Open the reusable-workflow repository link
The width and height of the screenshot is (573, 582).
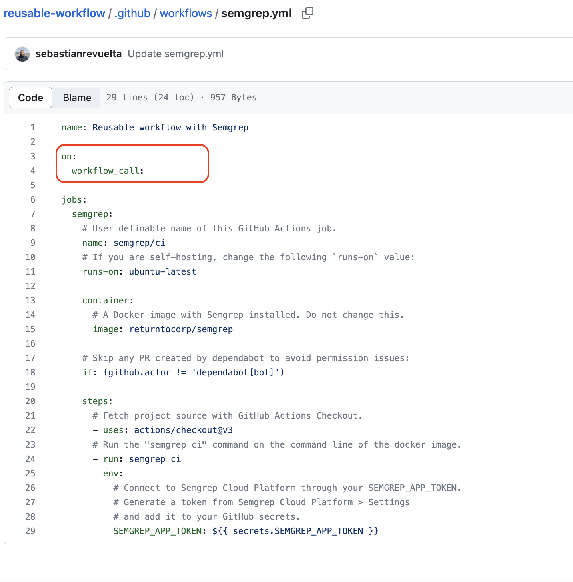point(54,13)
